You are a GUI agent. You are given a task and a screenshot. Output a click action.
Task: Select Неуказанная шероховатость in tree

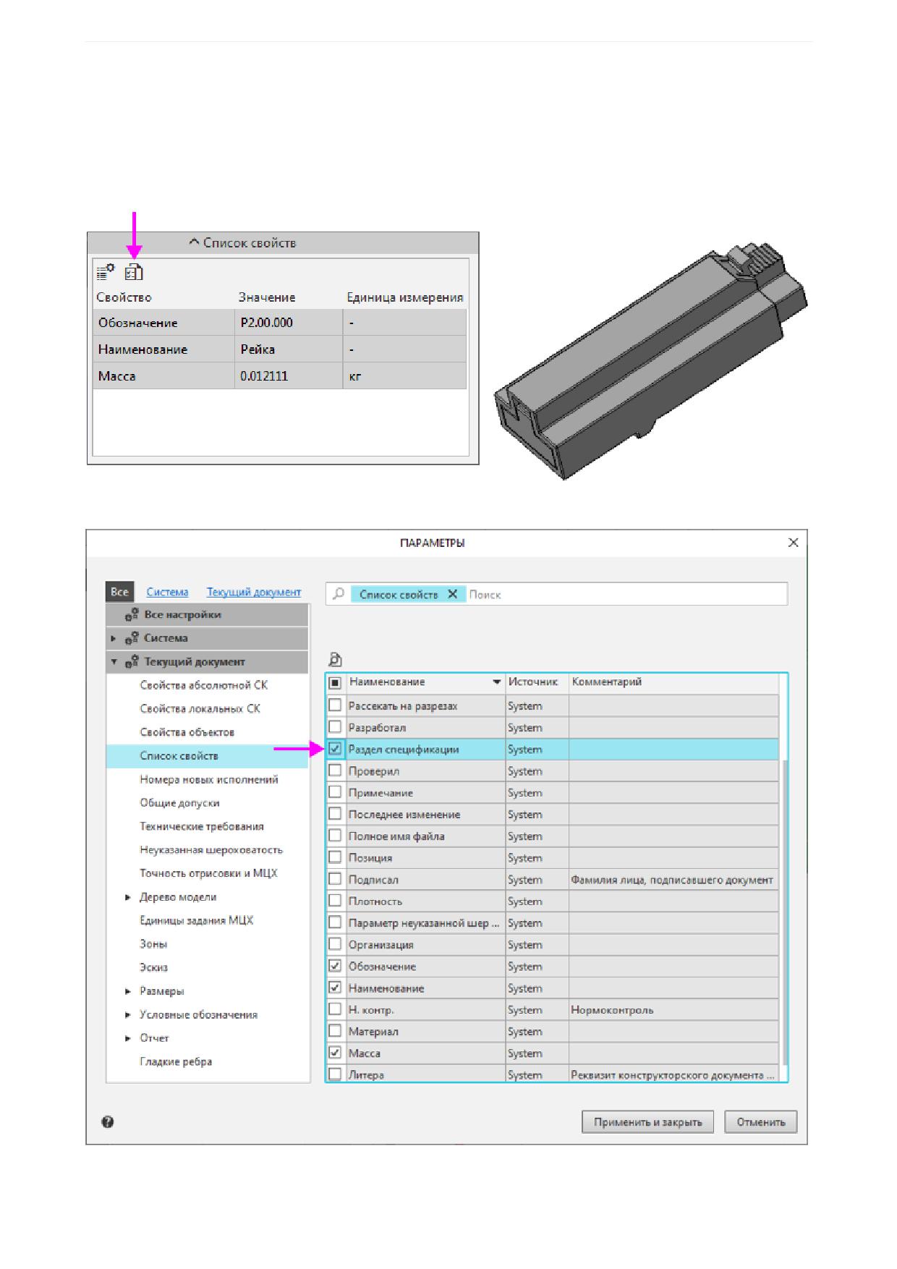coord(211,850)
